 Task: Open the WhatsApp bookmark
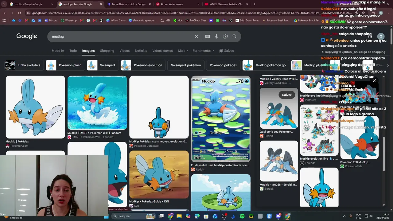69,21
